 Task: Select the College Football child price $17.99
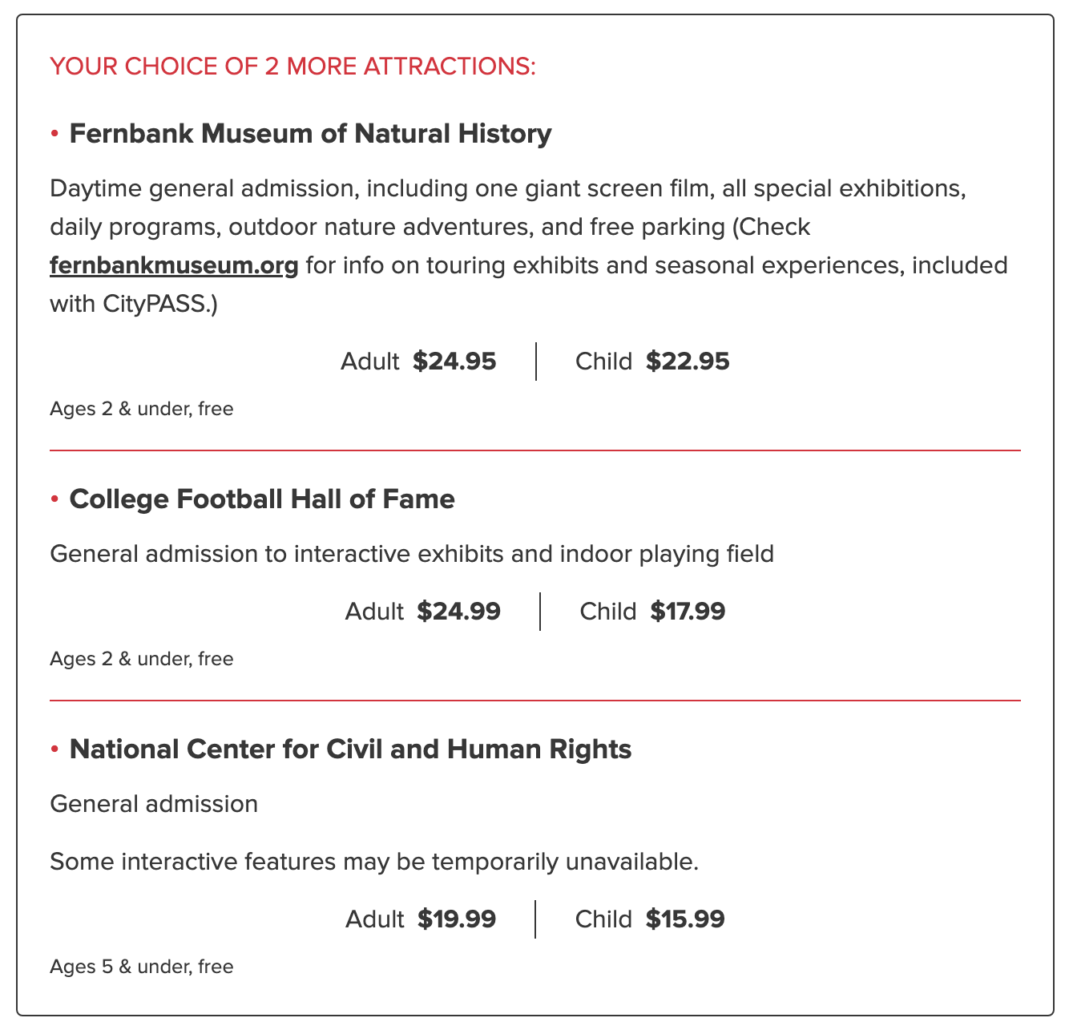688,612
